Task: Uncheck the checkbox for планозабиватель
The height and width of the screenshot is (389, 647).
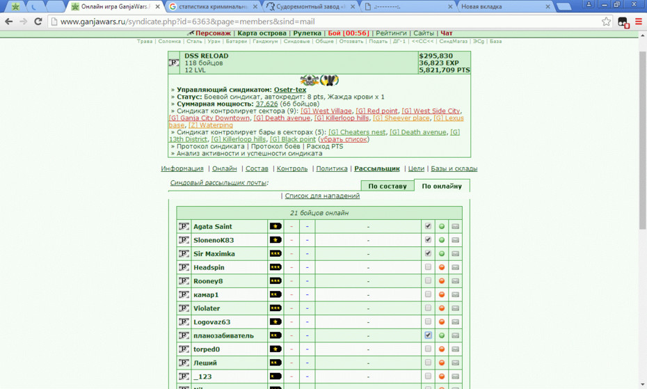Action: click(428, 335)
